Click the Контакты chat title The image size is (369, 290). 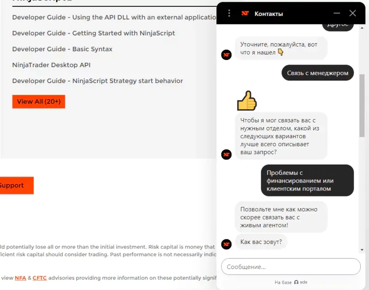268,14
